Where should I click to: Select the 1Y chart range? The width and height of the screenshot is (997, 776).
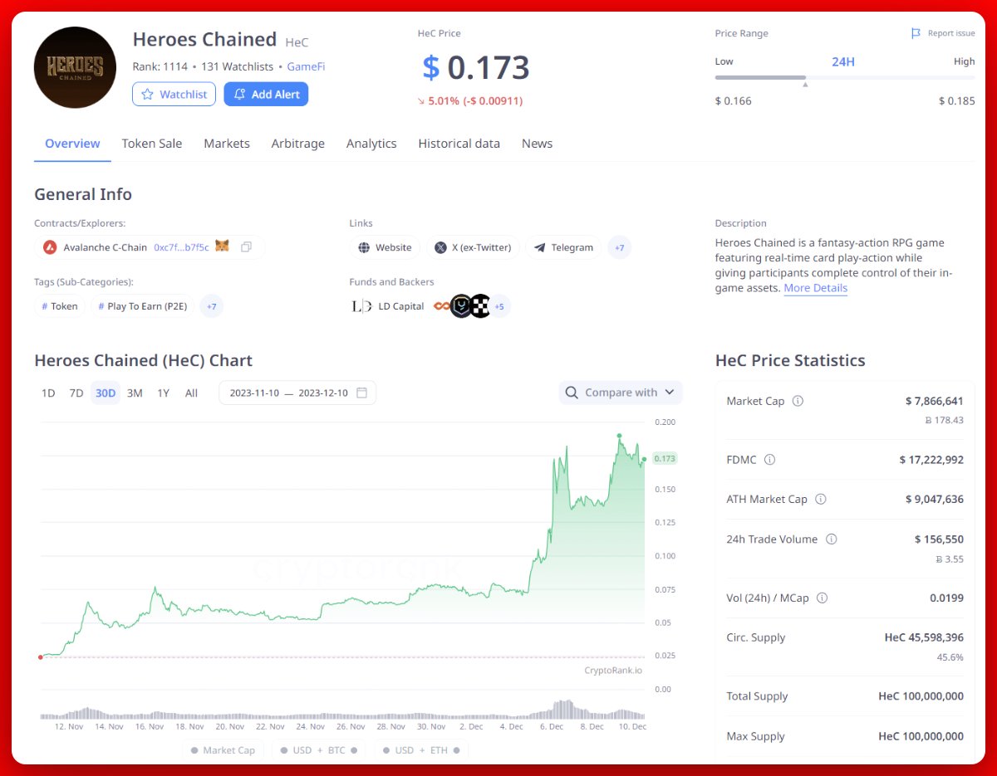point(163,393)
